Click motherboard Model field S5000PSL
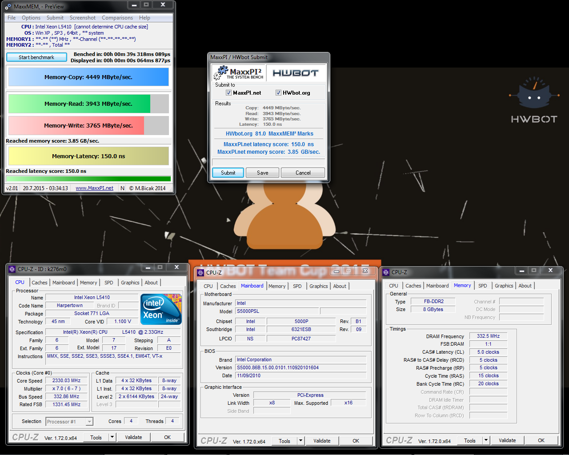 click(276, 311)
